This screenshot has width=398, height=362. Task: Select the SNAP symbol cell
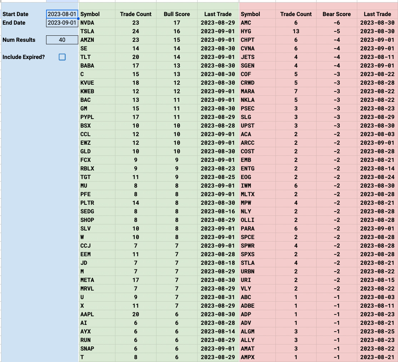coord(97,348)
